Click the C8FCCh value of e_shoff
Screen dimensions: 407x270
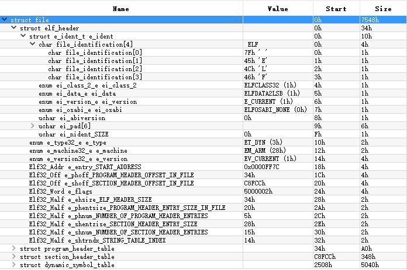(x=278, y=183)
